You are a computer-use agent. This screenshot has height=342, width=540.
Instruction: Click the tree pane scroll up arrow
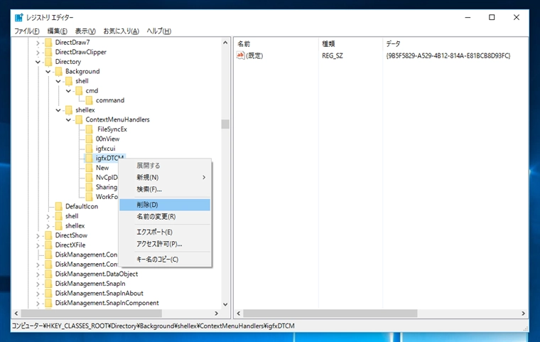225,43
